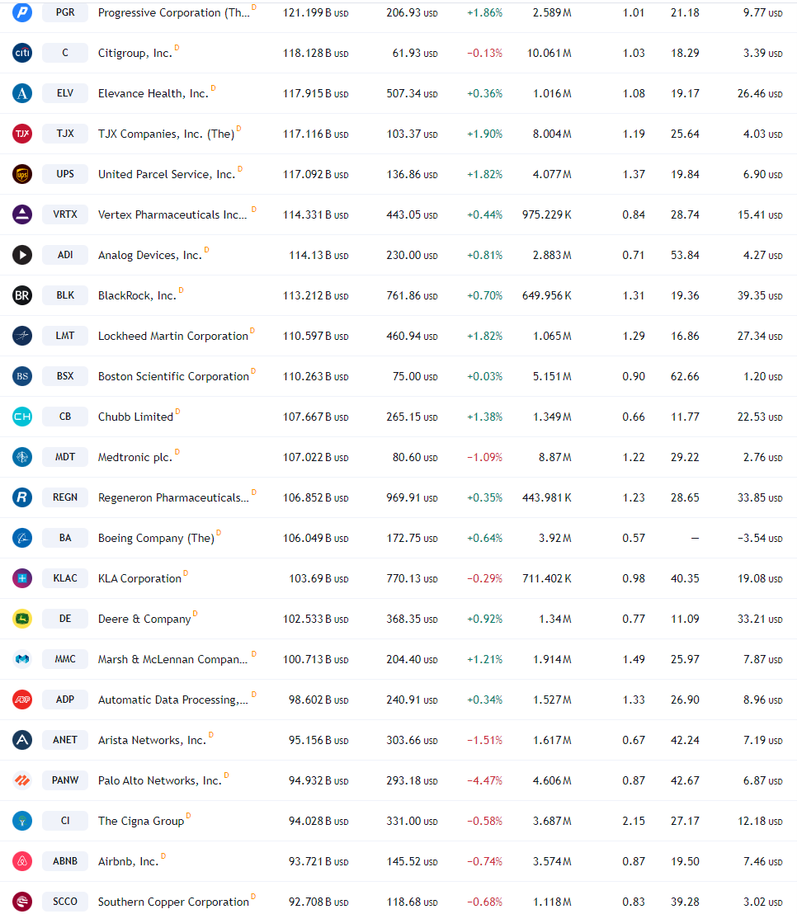The width and height of the screenshot is (797, 914).
Task: Click price 507.34 USD for Elevance
Action: click(412, 93)
